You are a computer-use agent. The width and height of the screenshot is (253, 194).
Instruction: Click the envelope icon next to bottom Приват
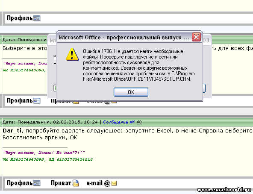pos(75,183)
